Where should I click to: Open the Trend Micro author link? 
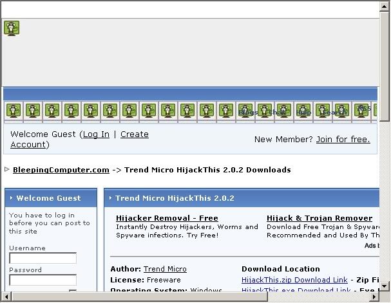(165, 269)
